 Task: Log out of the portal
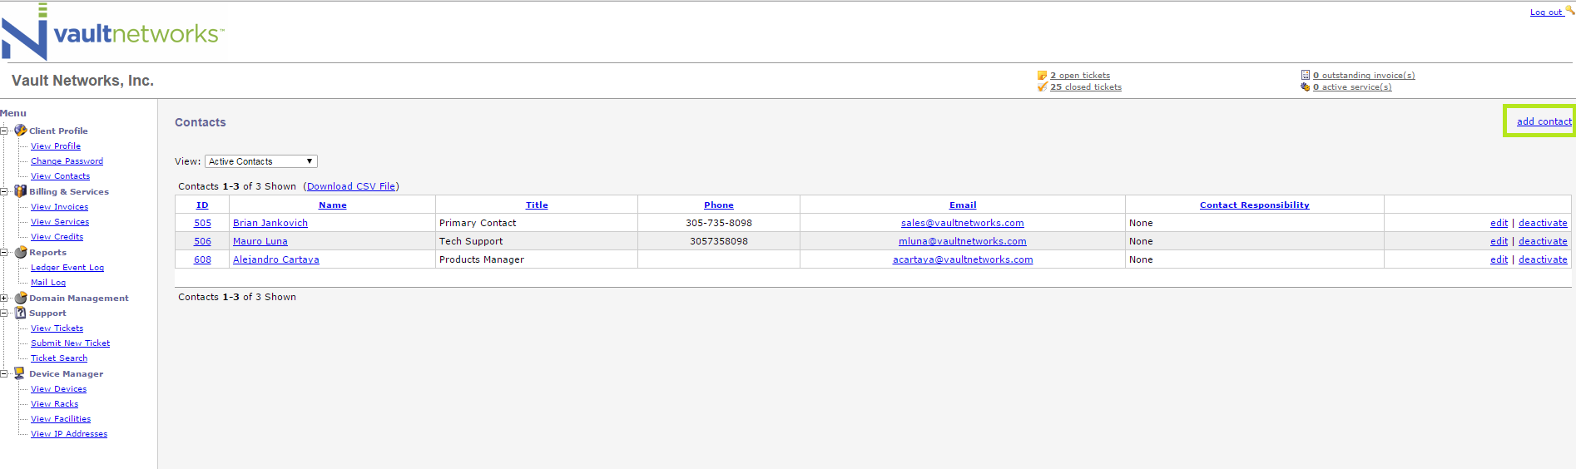coord(1546,12)
